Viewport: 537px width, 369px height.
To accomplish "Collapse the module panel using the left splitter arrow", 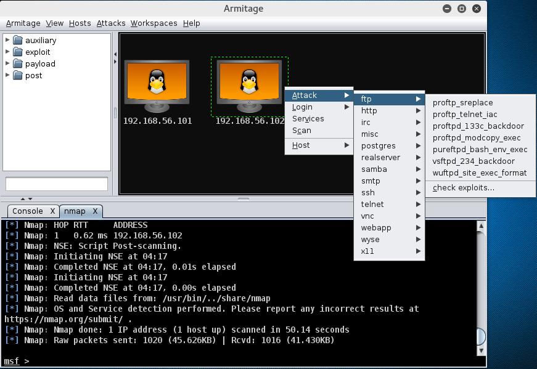I will click(x=115, y=54).
